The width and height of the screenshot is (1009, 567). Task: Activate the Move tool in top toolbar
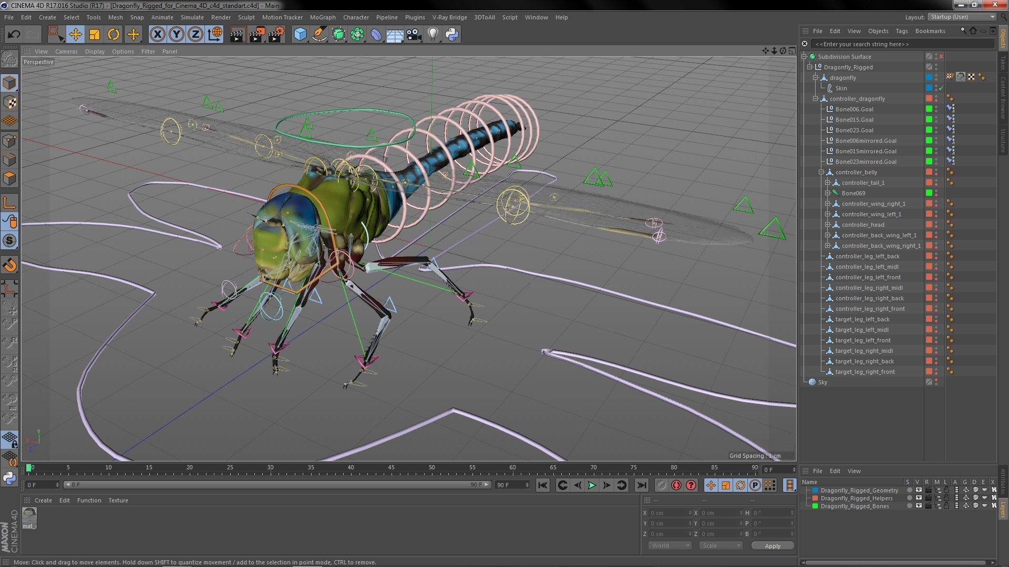click(x=75, y=35)
